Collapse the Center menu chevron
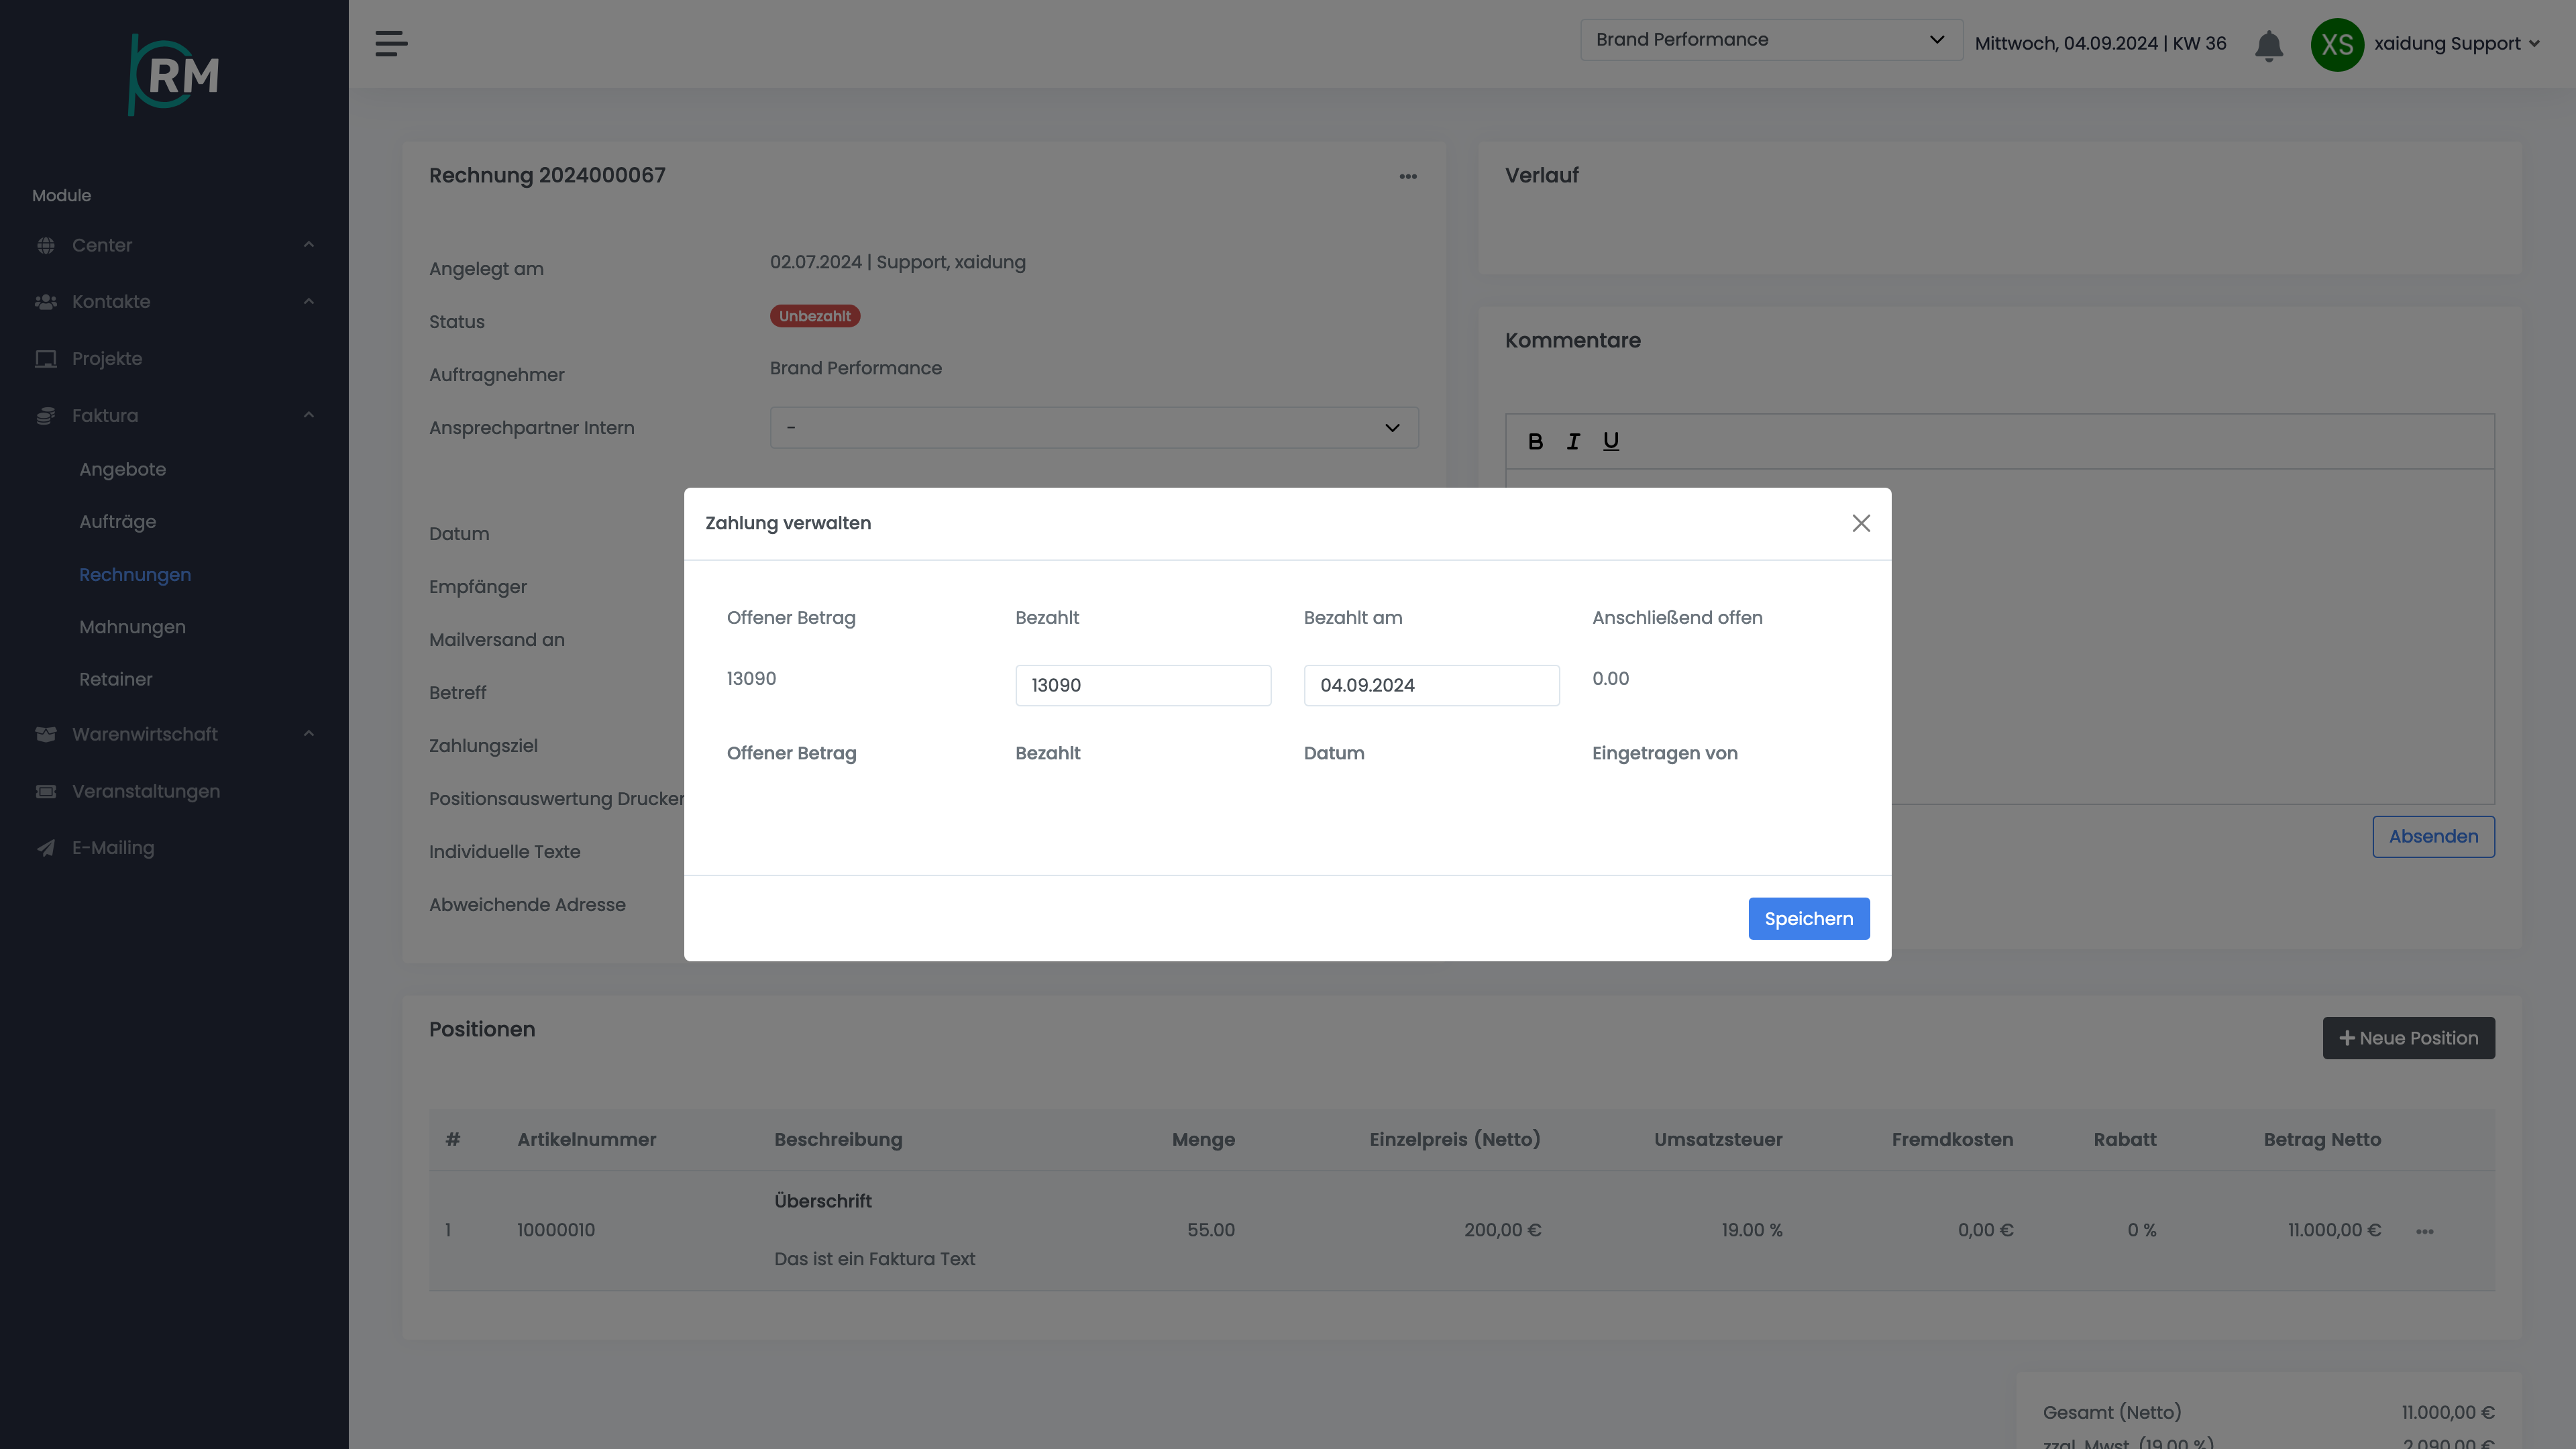Viewport: 2576px width, 1449px height. 309,245
